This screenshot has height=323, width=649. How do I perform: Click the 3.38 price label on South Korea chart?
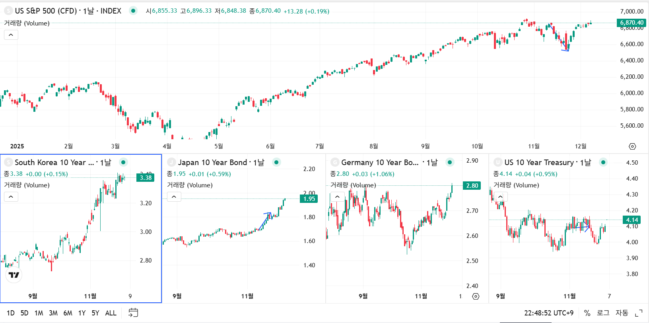[146, 178]
